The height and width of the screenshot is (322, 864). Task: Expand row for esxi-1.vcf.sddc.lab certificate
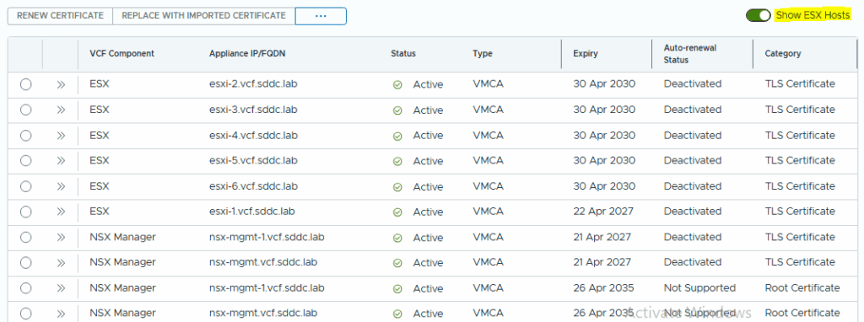pos(61,212)
